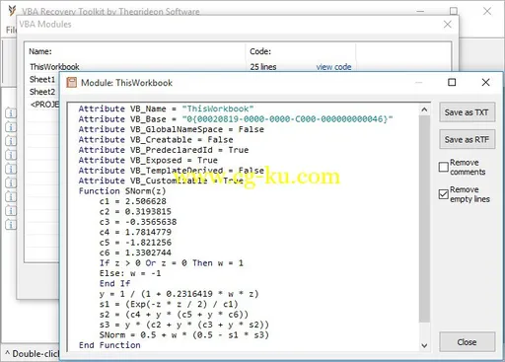Click the Function SNorm(z) code line
This screenshot has width=505, height=362.
click(x=122, y=191)
